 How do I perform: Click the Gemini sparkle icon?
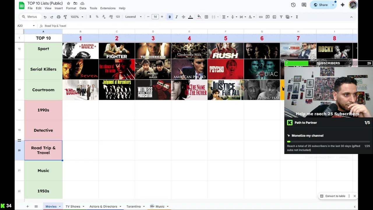coord(342,5)
